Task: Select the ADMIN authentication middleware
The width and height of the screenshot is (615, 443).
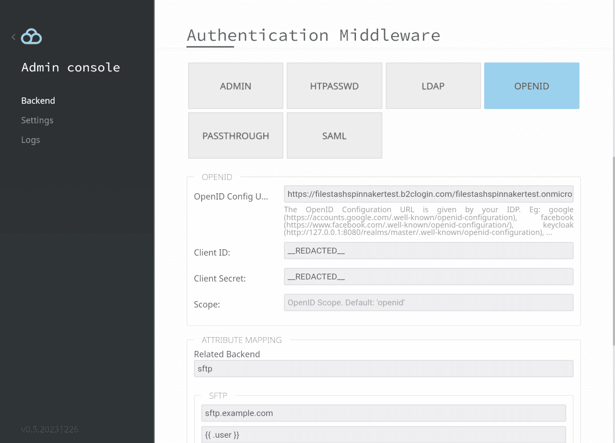Action: tap(236, 86)
